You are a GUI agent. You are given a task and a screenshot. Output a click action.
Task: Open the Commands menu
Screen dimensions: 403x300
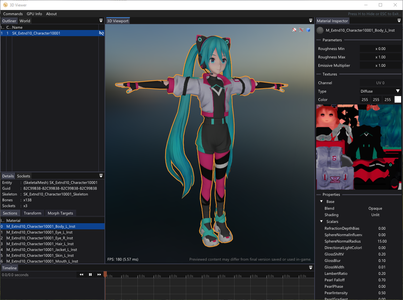point(13,14)
